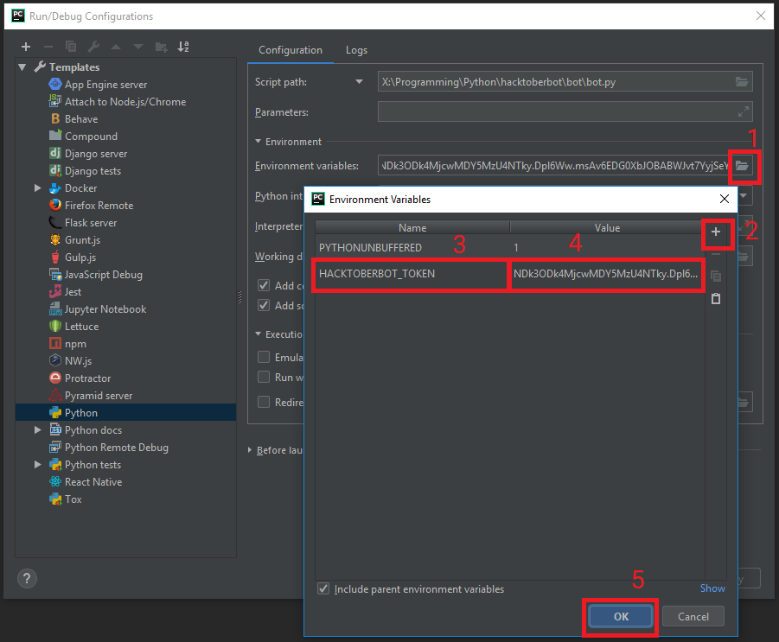Image resolution: width=779 pixels, height=642 pixels.
Task: Add new configuration with plus icon
Action: 26,47
